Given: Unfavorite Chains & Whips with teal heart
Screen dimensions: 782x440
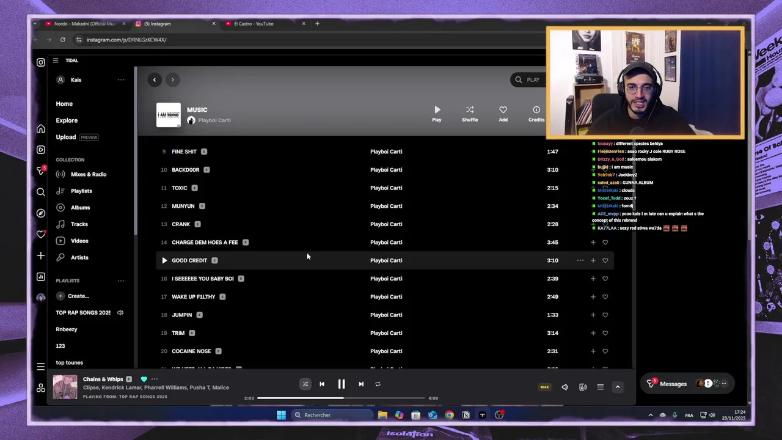Looking at the screenshot, I should pos(144,380).
